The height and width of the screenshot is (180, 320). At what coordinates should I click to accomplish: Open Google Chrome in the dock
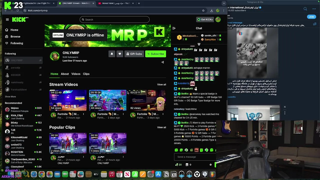coord(42,174)
